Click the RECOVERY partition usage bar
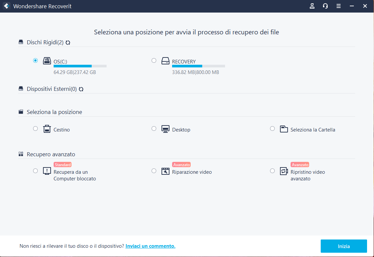 [199, 66]
